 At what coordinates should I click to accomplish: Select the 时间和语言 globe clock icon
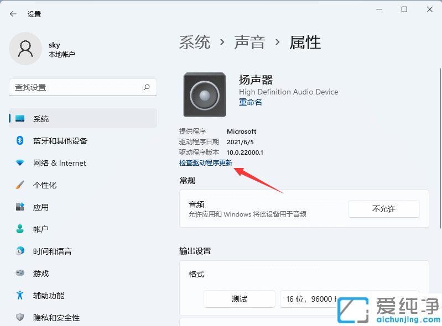click(x=20, y=251)
